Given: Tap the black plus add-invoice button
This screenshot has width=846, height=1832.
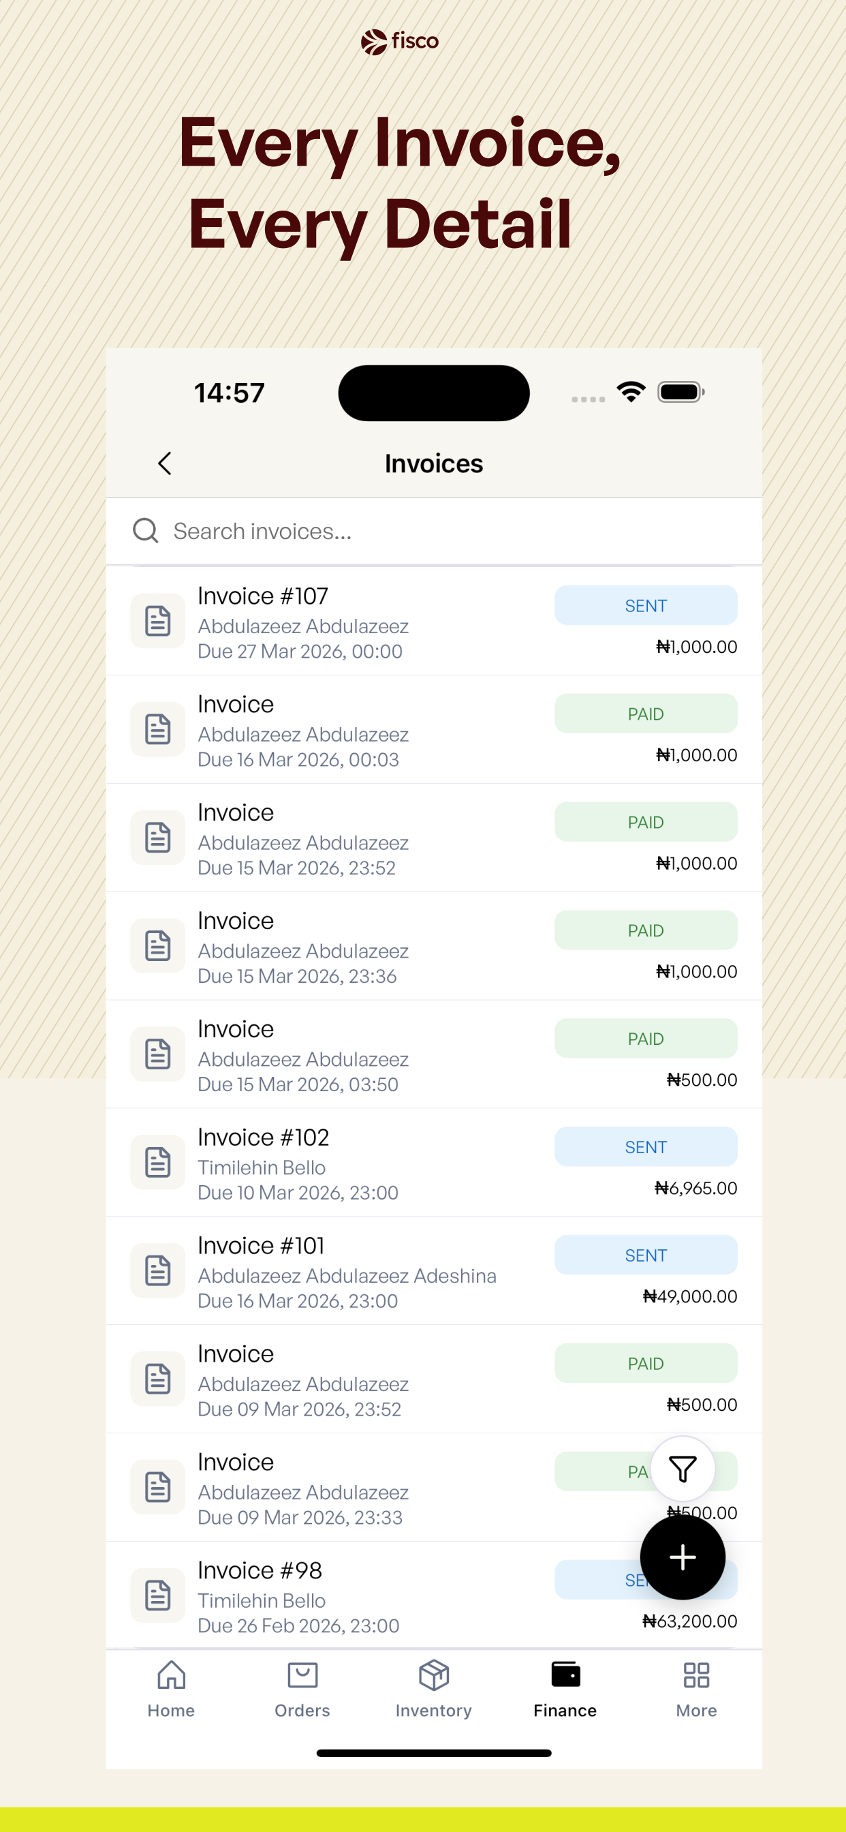Looking at the screenshot, I should pyautogui.click(x=683, y=1557).
